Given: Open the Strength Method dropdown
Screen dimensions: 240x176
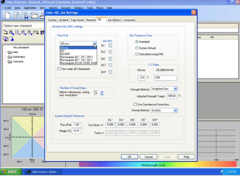Looking at the screenshot, I should click(175, 89).
